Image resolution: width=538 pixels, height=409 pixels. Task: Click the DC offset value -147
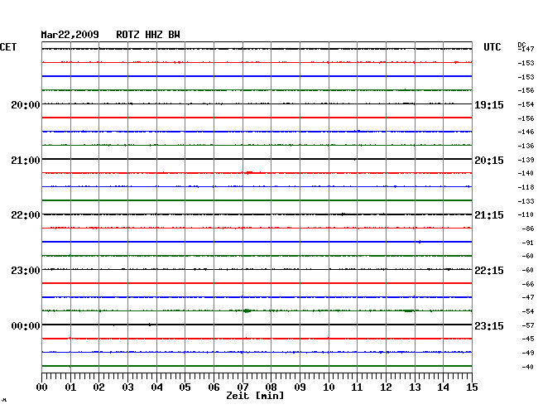click(x=526, y=49)
